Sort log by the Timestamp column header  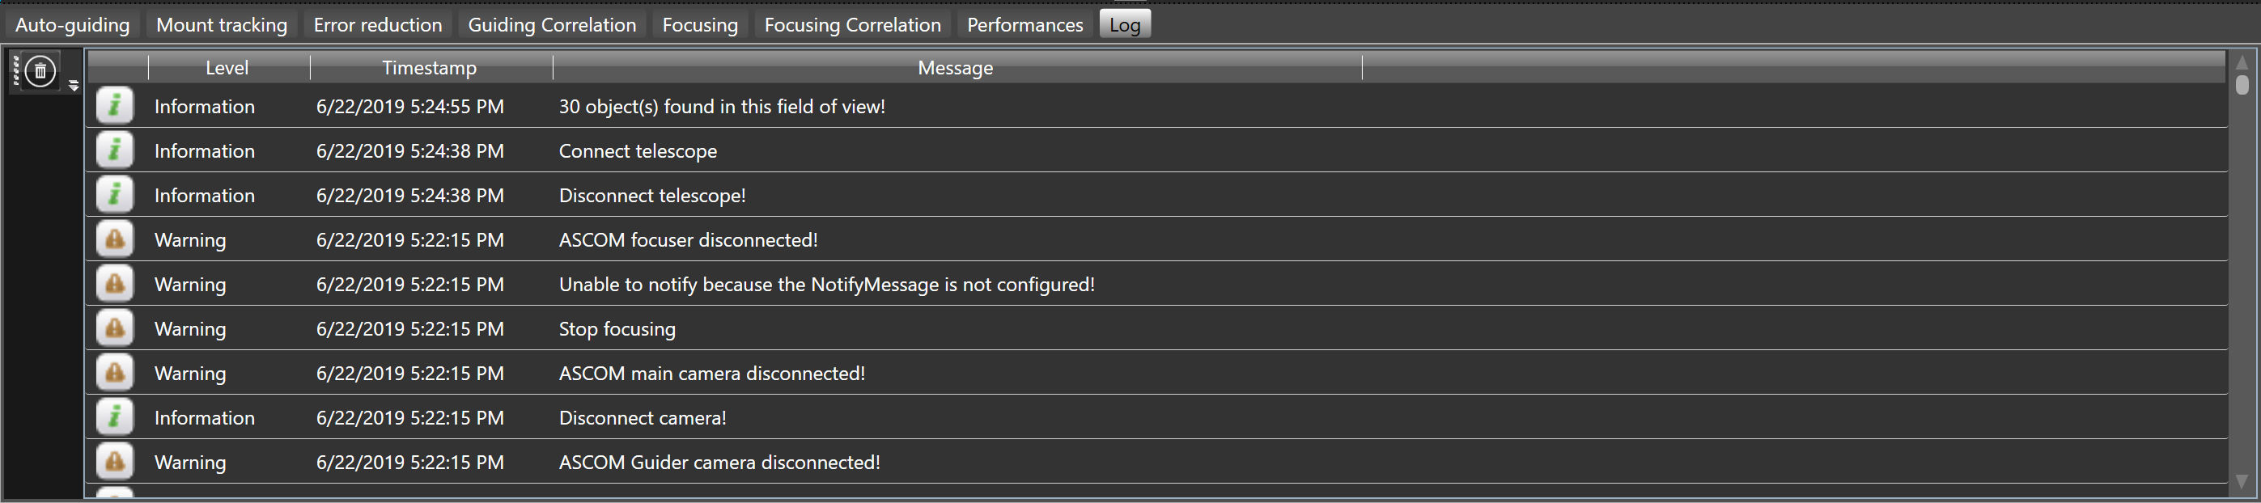430,68
